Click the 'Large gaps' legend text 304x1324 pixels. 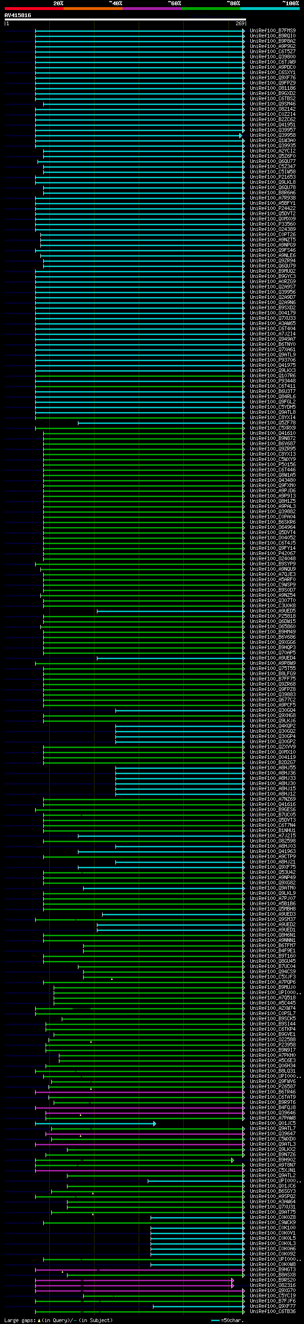[x=19, y=1320]
